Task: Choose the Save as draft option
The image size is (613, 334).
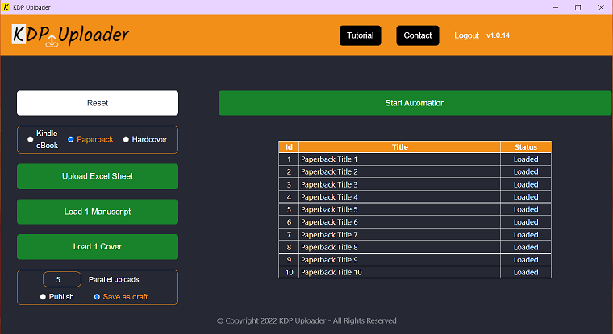Action: coord(97,297)
